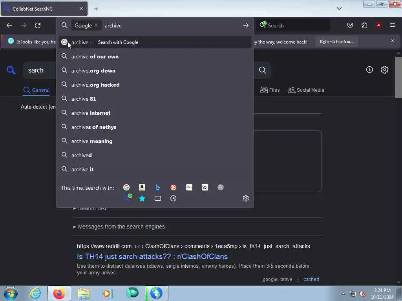Image resolution: width=402 pixels, height=301 pixels.
Task: Select 'archive.org down' suggestion
Action: [x=155, y=71]
